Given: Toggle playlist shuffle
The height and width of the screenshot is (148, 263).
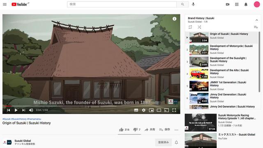Looking at the screenshot, I should pyautogui.click(x=199, y=27).
